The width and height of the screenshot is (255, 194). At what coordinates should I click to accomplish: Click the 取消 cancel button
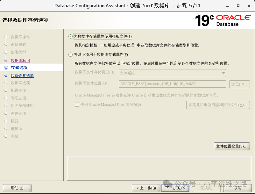click(237, 188)
